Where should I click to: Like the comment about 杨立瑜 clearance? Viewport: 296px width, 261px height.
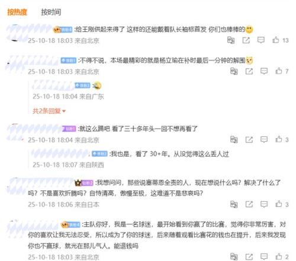coord(279,71)
